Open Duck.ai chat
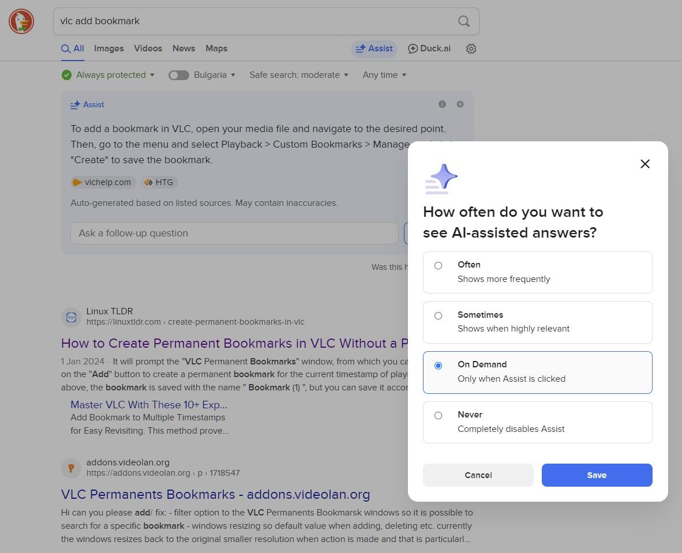 click(x=429, y=48)
